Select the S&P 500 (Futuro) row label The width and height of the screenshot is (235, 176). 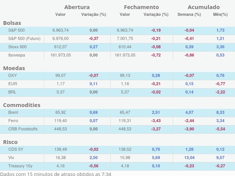[24, 38]
